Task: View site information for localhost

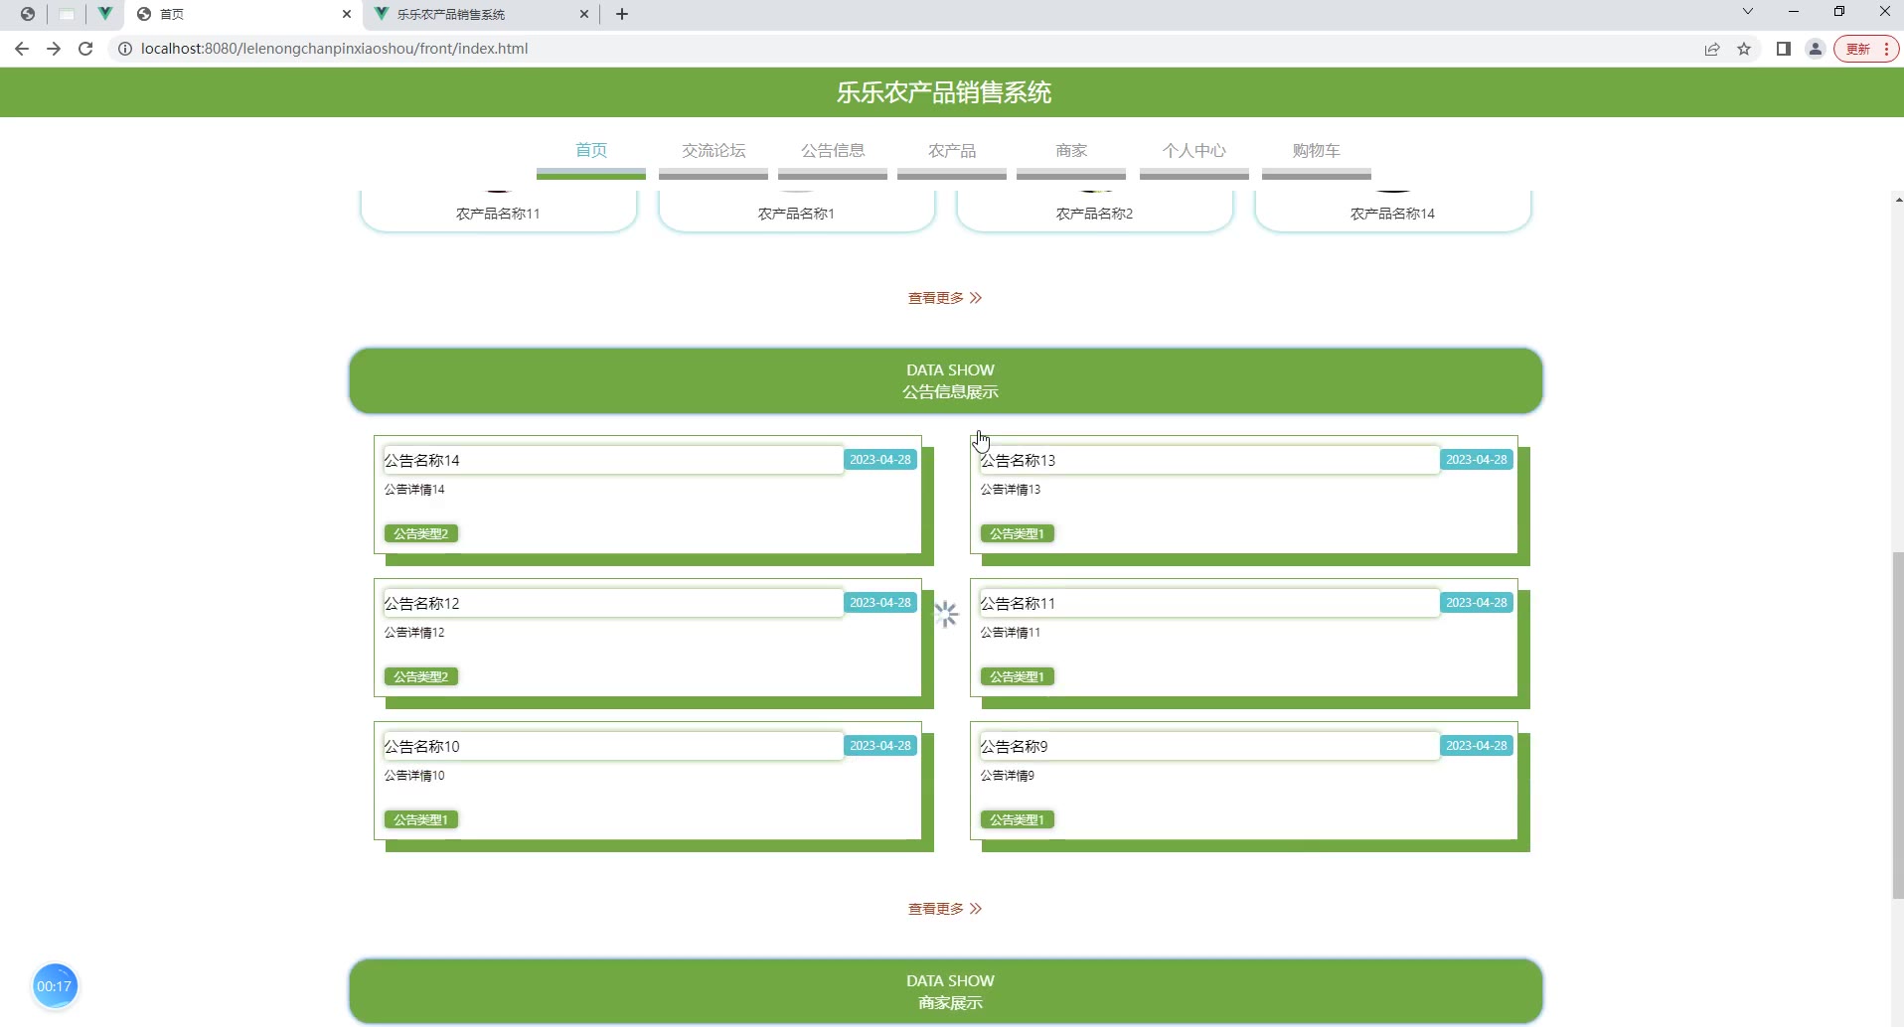Action: pyautogui.click(x=125, y=49)
